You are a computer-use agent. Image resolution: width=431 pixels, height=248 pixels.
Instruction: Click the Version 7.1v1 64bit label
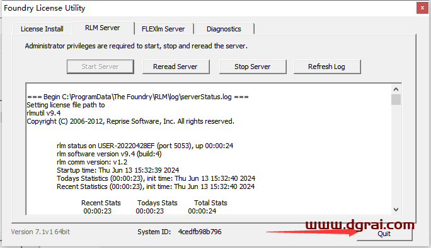40,232
